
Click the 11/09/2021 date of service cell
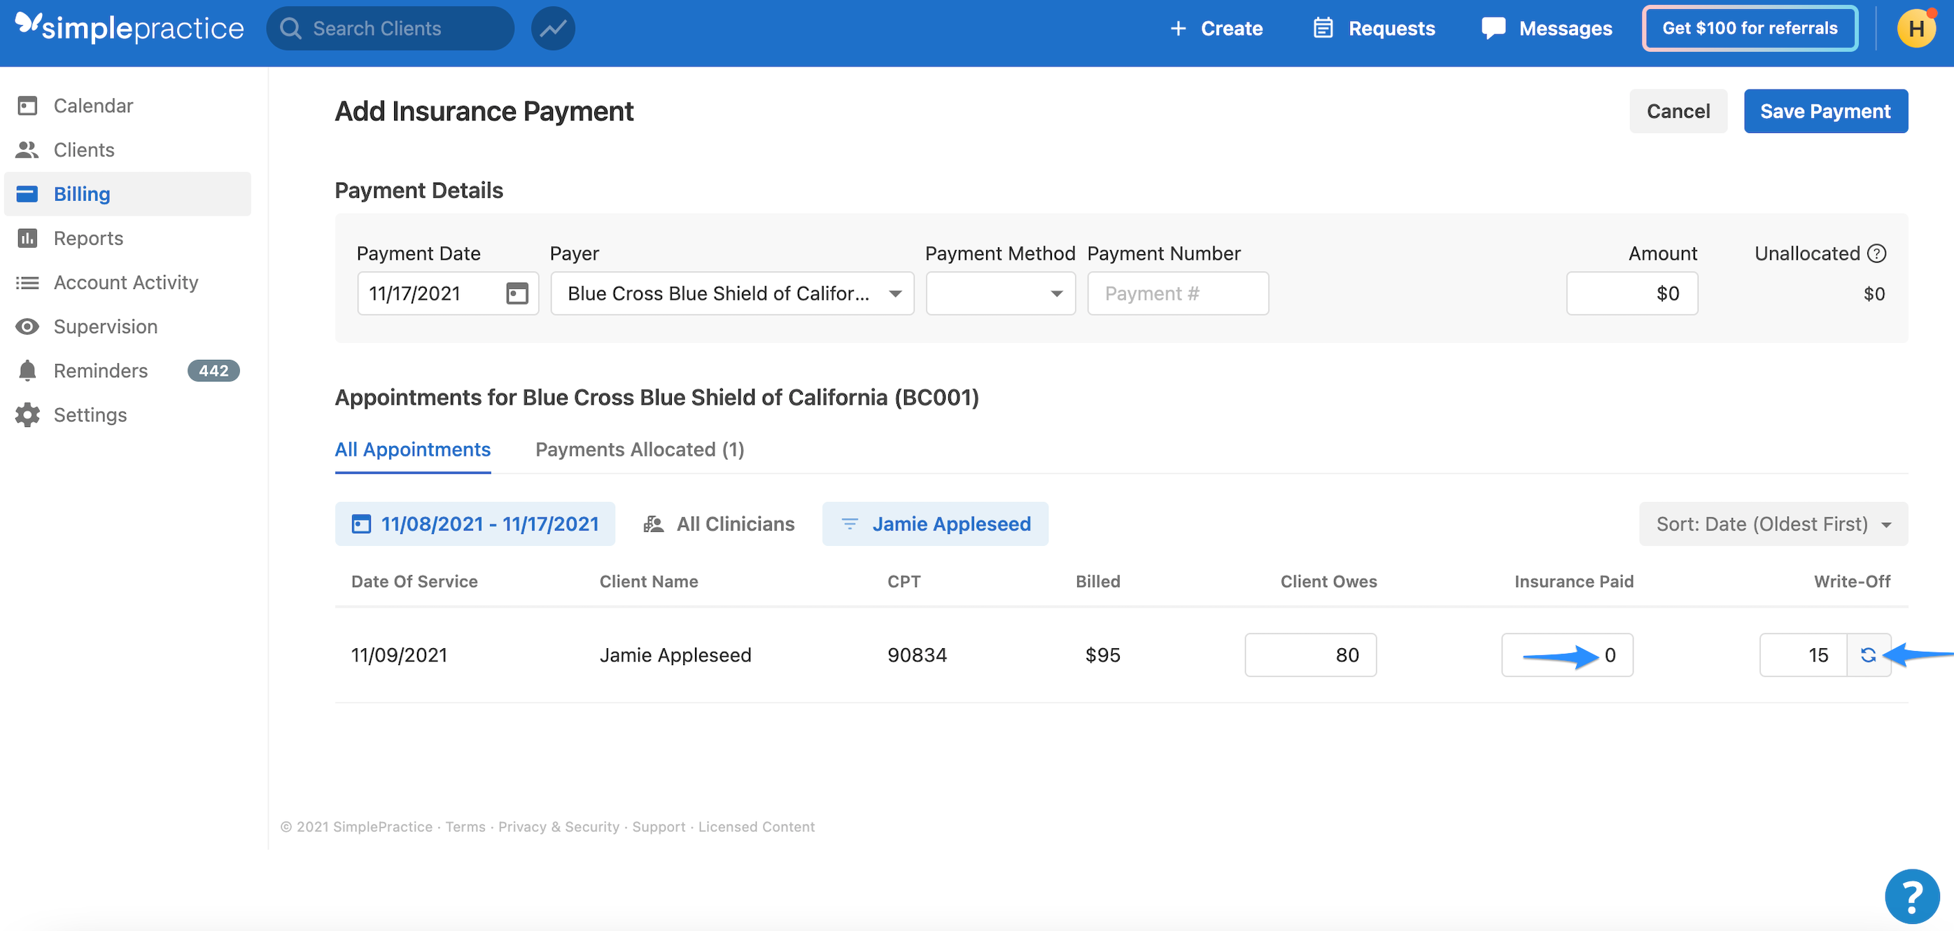pos(399,654)
